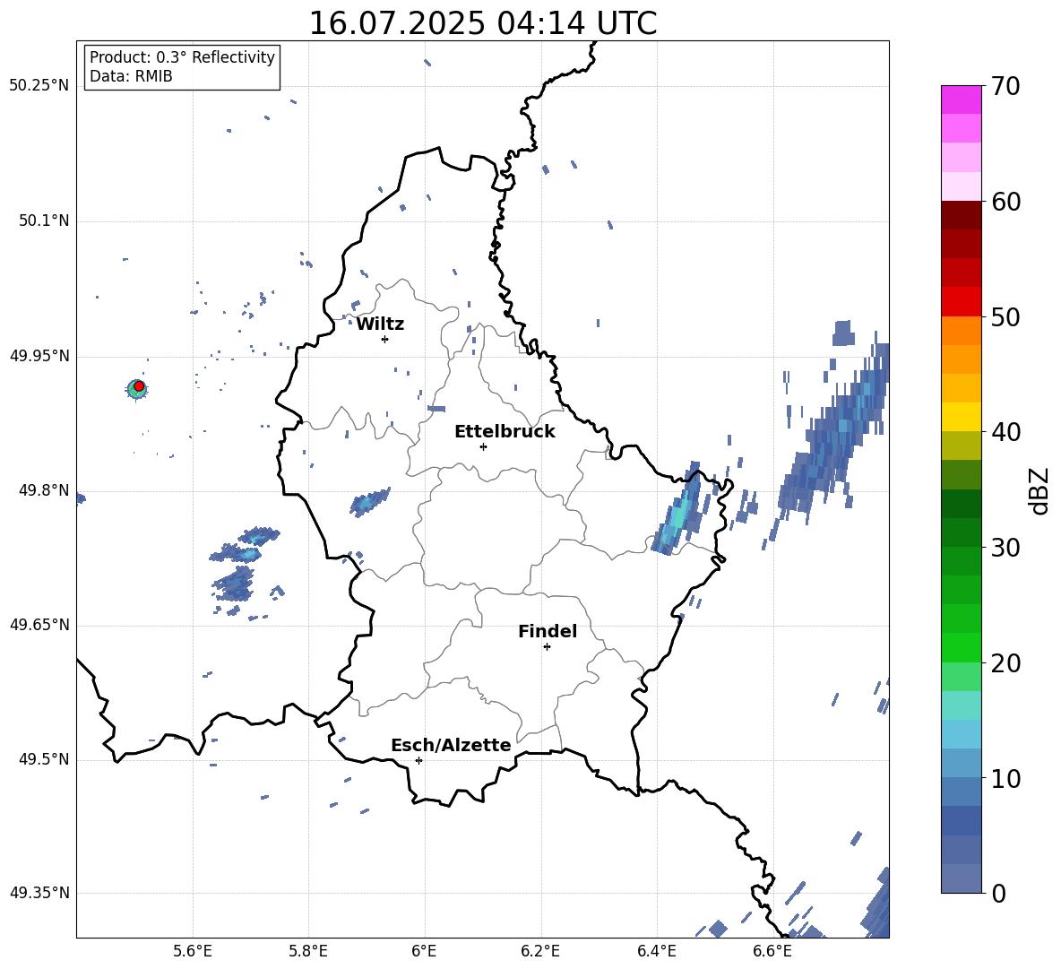Click the 49.35°N latitude label
Screen dimensions: 1061x969
[39, 893]
